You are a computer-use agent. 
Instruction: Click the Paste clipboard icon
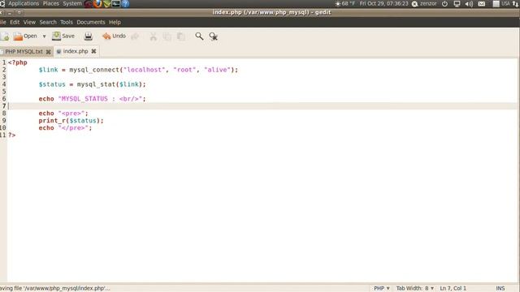(181, 36)
